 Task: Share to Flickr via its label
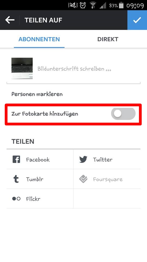[x=33, y=199]
